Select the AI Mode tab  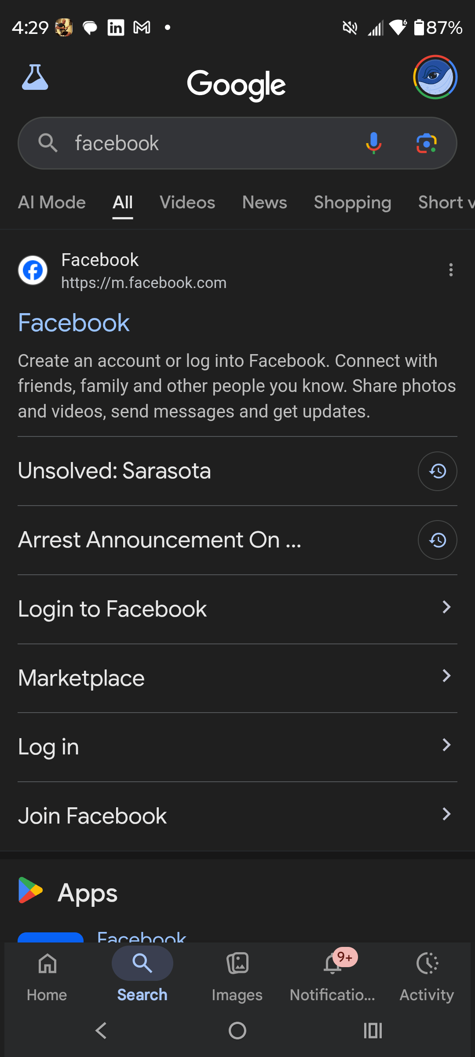pyautogui.click(x=52, y=203)
